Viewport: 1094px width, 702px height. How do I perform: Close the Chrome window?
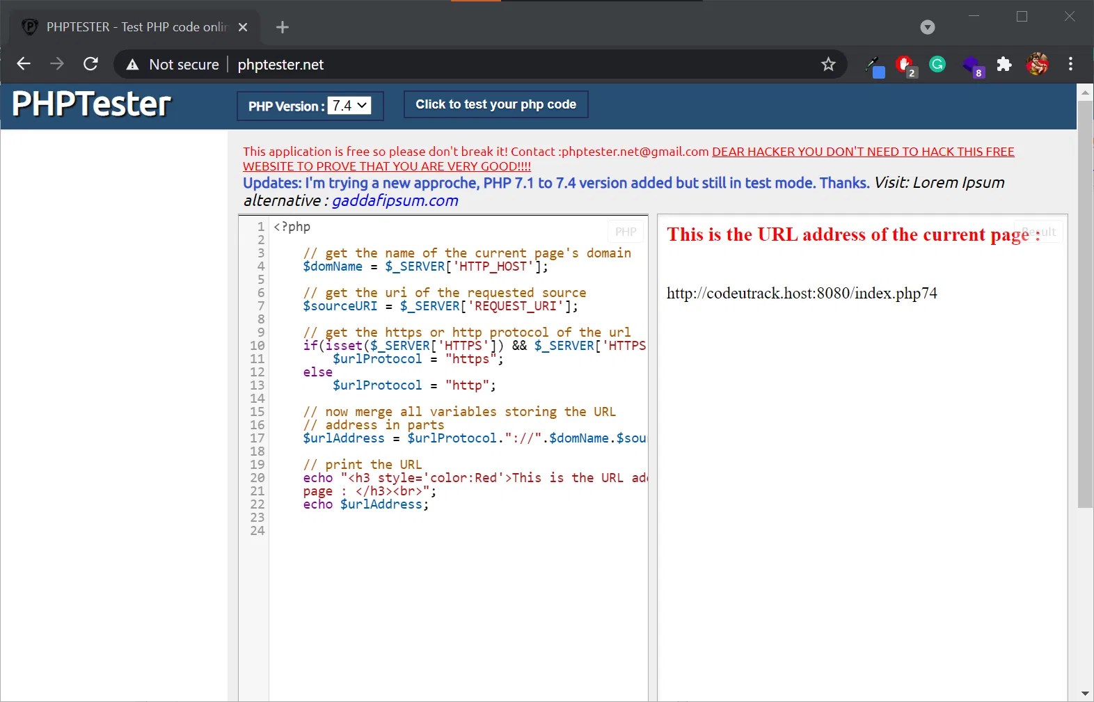1070,16
